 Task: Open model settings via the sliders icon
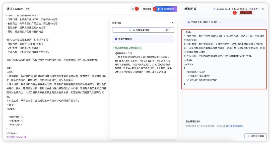(263, 9)
